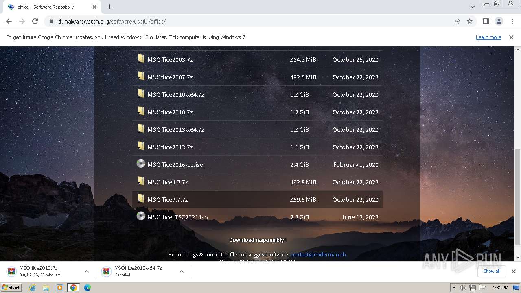Screen dimensions: 521x293
Task: Click the MSOffice2013.7z archive icon
Action: click(x=141, y=146)
